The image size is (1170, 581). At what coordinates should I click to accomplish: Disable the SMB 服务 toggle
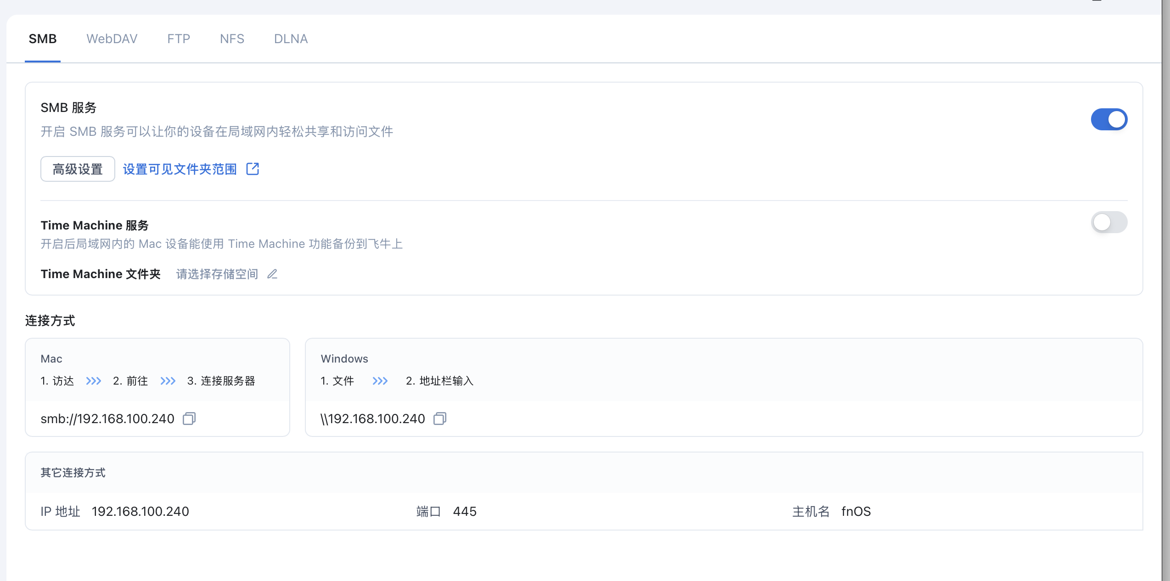(1109, 119)
